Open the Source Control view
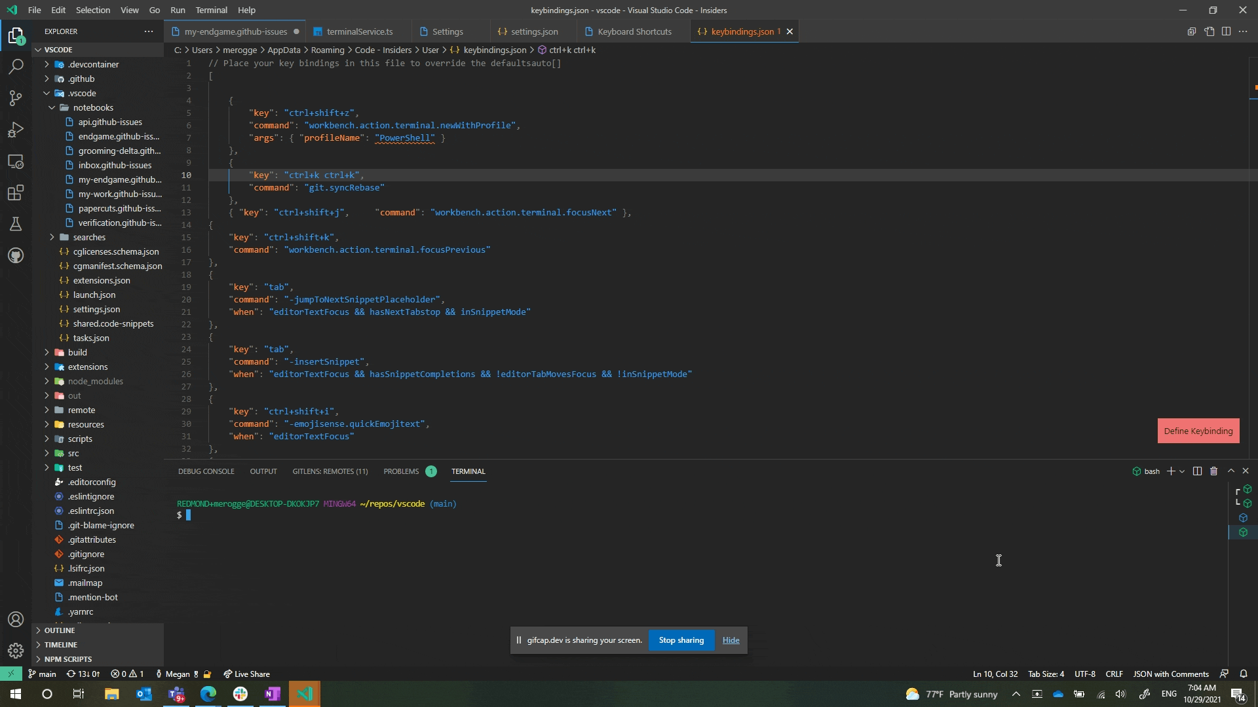This screenshot has width=1258, height=707. point(16,98)
